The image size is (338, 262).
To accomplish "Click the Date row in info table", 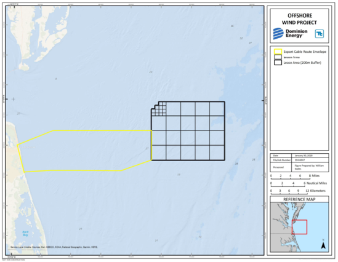I will coord(299,156).
